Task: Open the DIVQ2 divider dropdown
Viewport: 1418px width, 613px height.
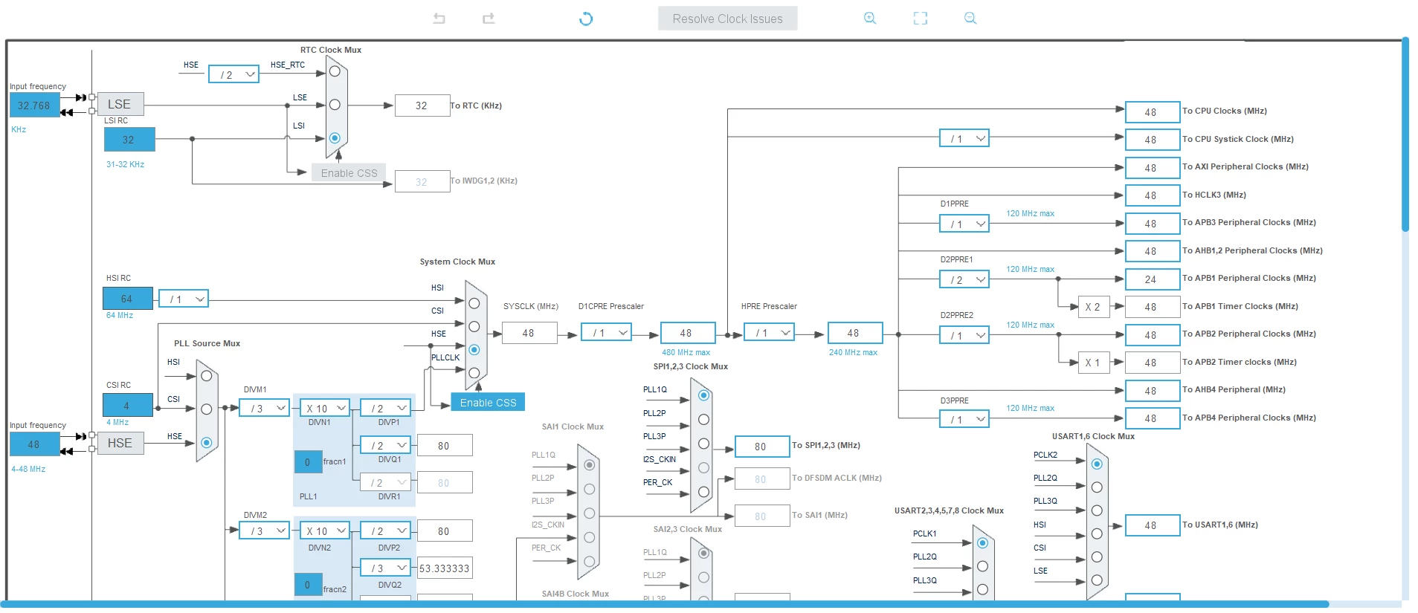Action: 385,568
